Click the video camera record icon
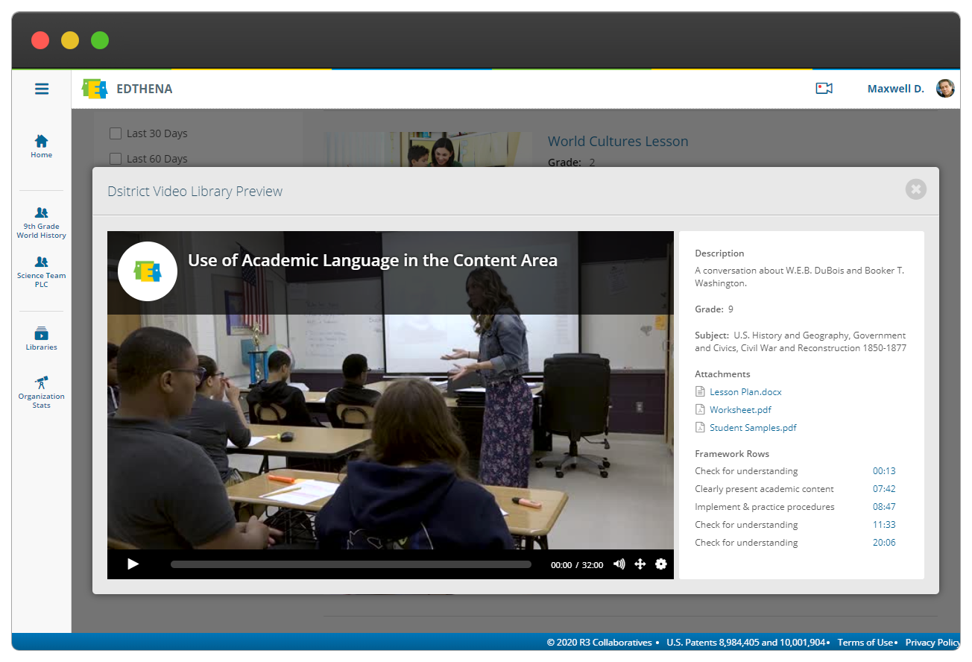Image resolution: width=972 pixels, height=662 pixels. [824, 89]
